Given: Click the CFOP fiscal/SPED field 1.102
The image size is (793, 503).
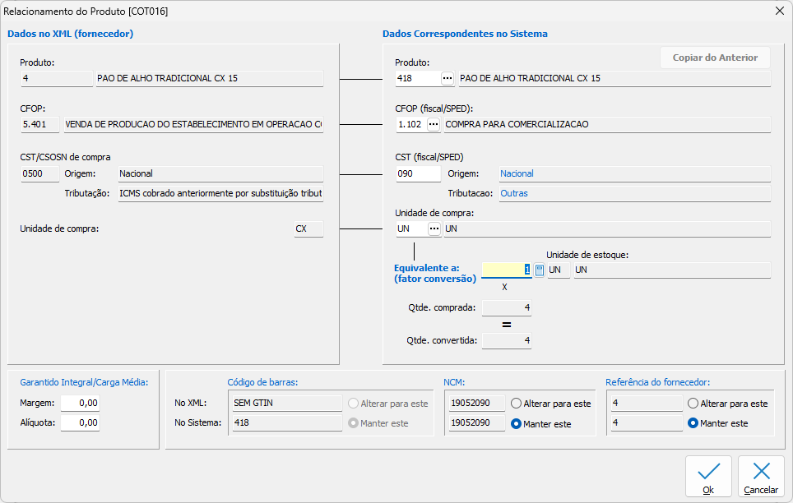Looking at the screenshot, I should (x=410, y=124).
